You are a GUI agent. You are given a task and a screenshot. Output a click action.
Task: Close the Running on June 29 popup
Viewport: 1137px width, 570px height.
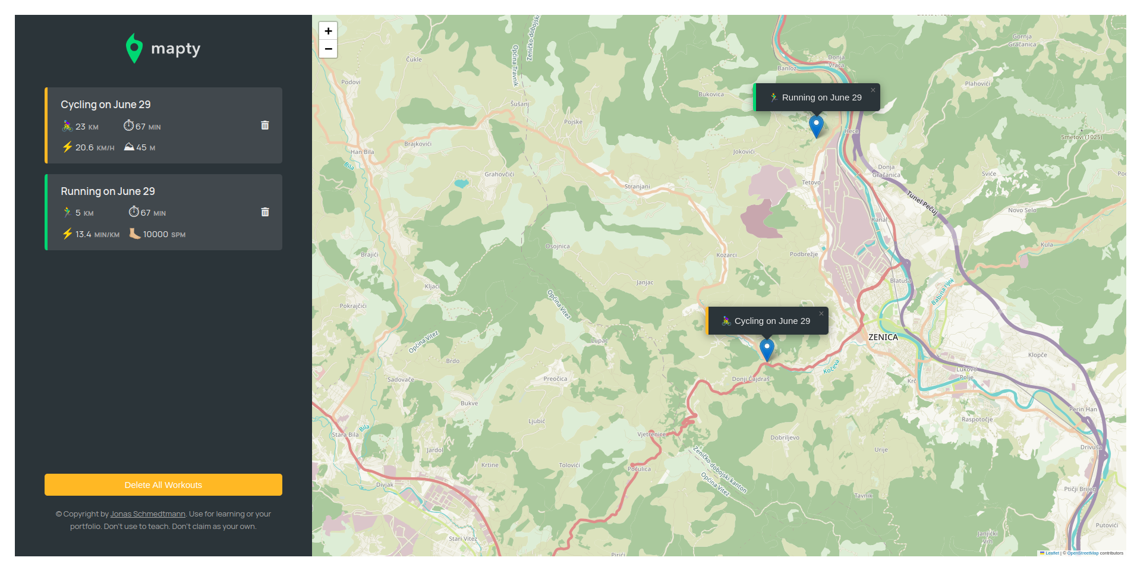click(x=873, y=90)
